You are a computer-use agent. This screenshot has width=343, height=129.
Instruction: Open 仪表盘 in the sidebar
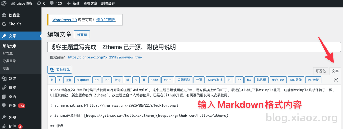tap(21, 15)
